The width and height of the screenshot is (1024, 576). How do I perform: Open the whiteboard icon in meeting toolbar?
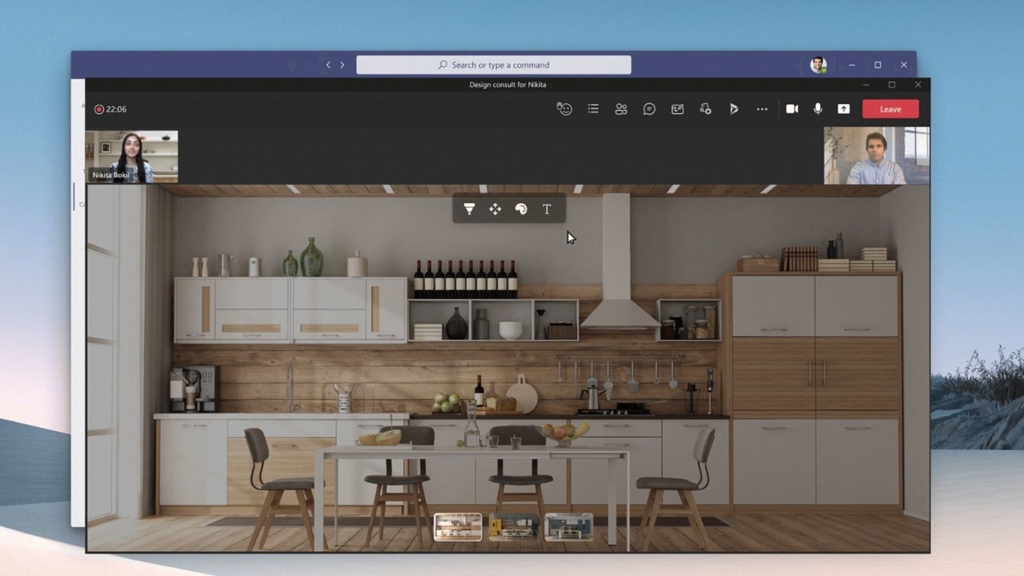677,109
